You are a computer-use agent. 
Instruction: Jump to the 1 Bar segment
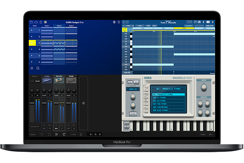click(143, 28)
